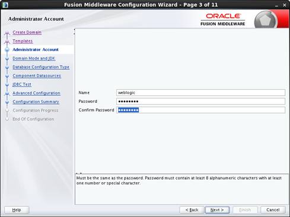This screenshot has height=217, width=290.
Task: Click the Advanced Configuration step marker
Action: (x=7, y=93)
